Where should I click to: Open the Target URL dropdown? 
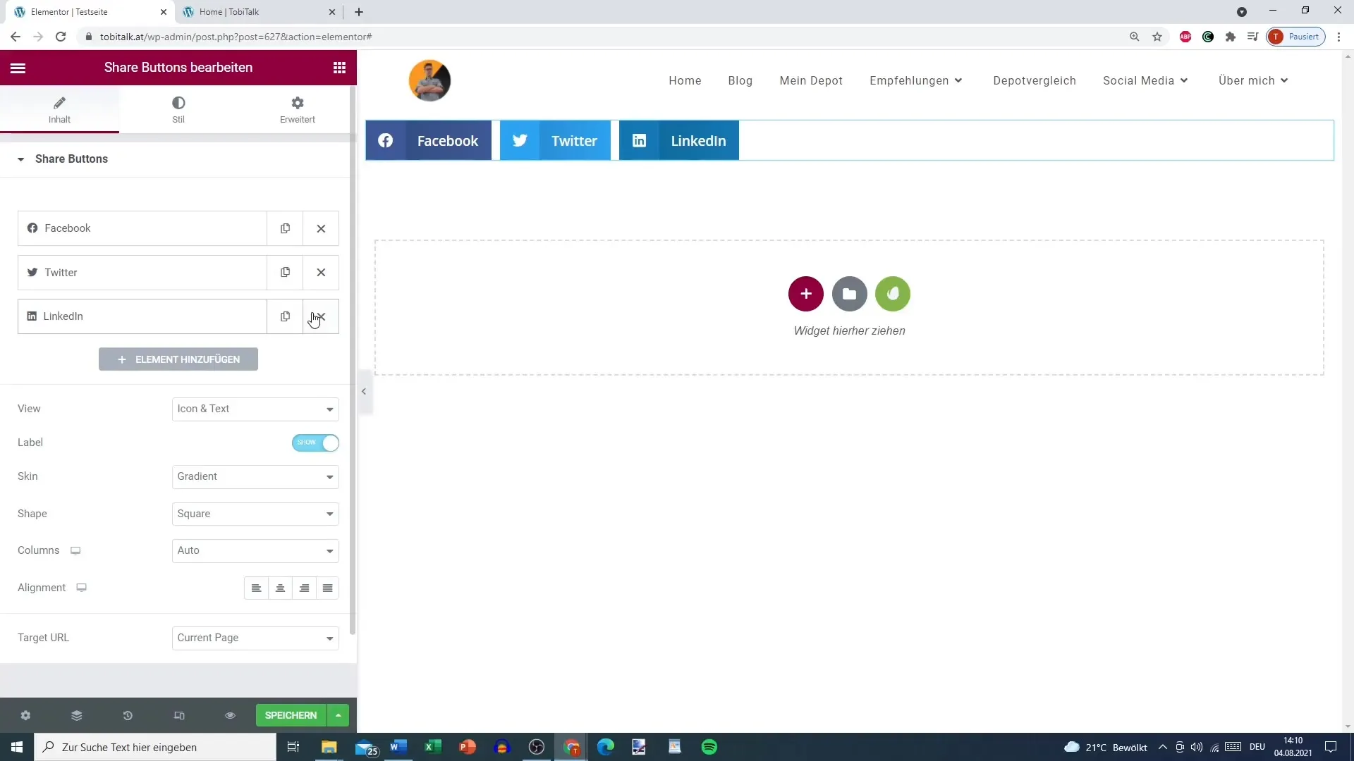[255, 638]
